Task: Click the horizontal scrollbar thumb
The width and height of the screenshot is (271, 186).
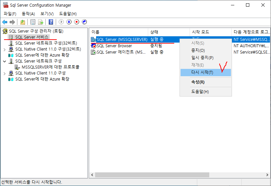Action: [x=152, y=175]
